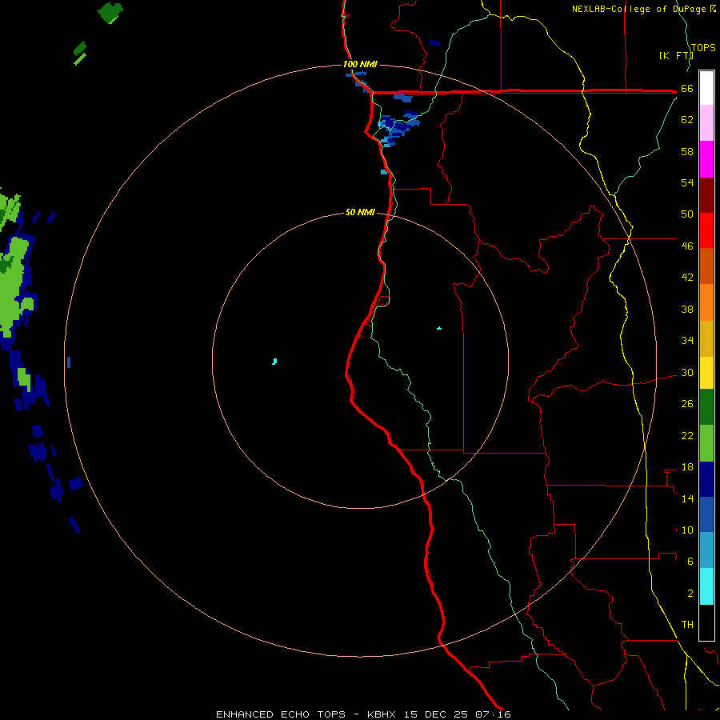The image size is (720, 720).
Task: Click the light green legend swatch
Action: pos(706,443)
